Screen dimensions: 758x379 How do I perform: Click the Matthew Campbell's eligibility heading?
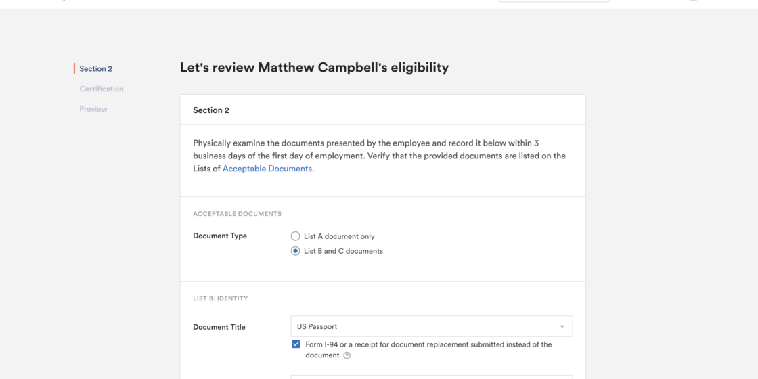314,68
